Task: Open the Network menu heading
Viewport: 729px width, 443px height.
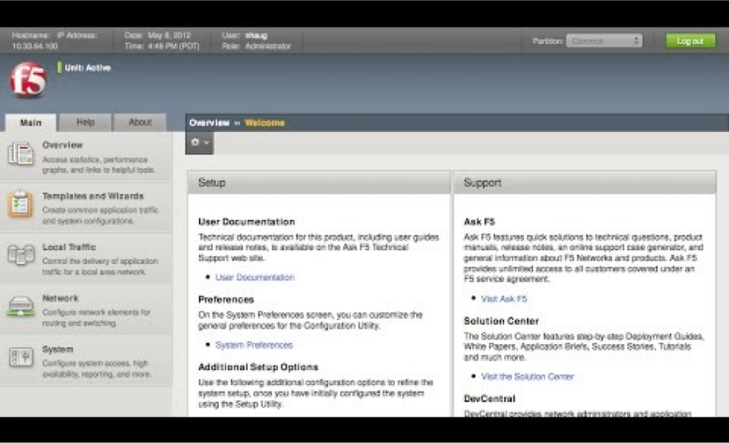Action: pyautogui.click(x=61, y=298)
